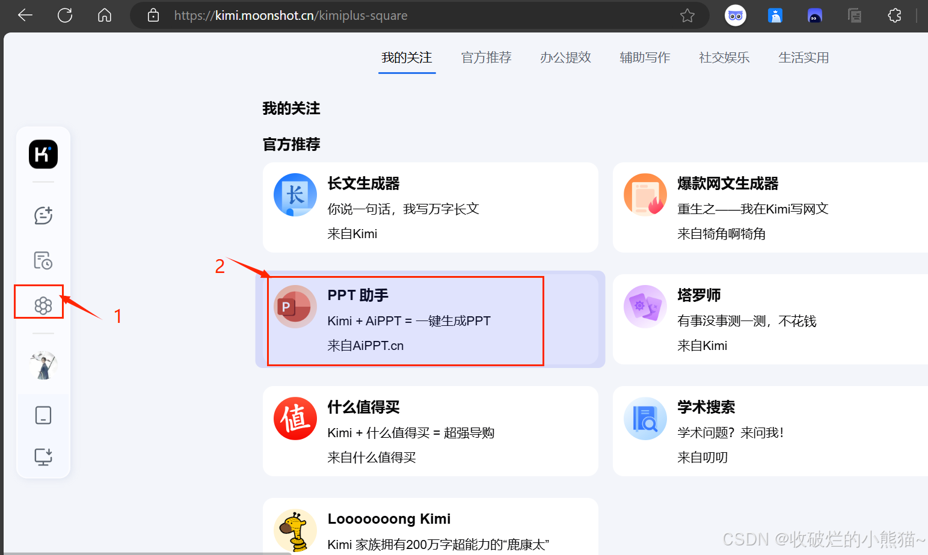Screen dimensions: 928x555
Task: Start a new chat from sidebar
Action: click(43, 215)
